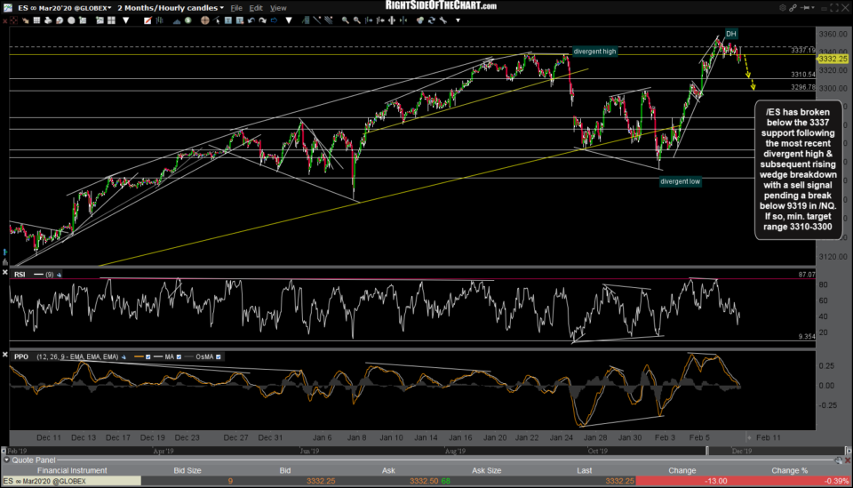Image resolution: width=853 pixels, height=488 pixels.
Task: Click the red pencil draw icon
Action: tap(147, 20)
